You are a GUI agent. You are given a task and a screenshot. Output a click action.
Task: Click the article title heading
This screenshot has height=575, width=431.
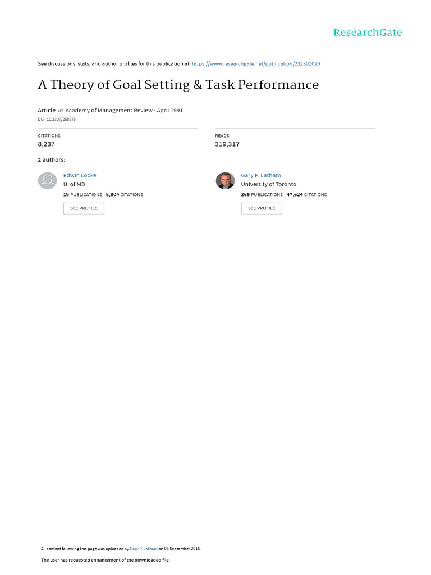coord(178,85)
